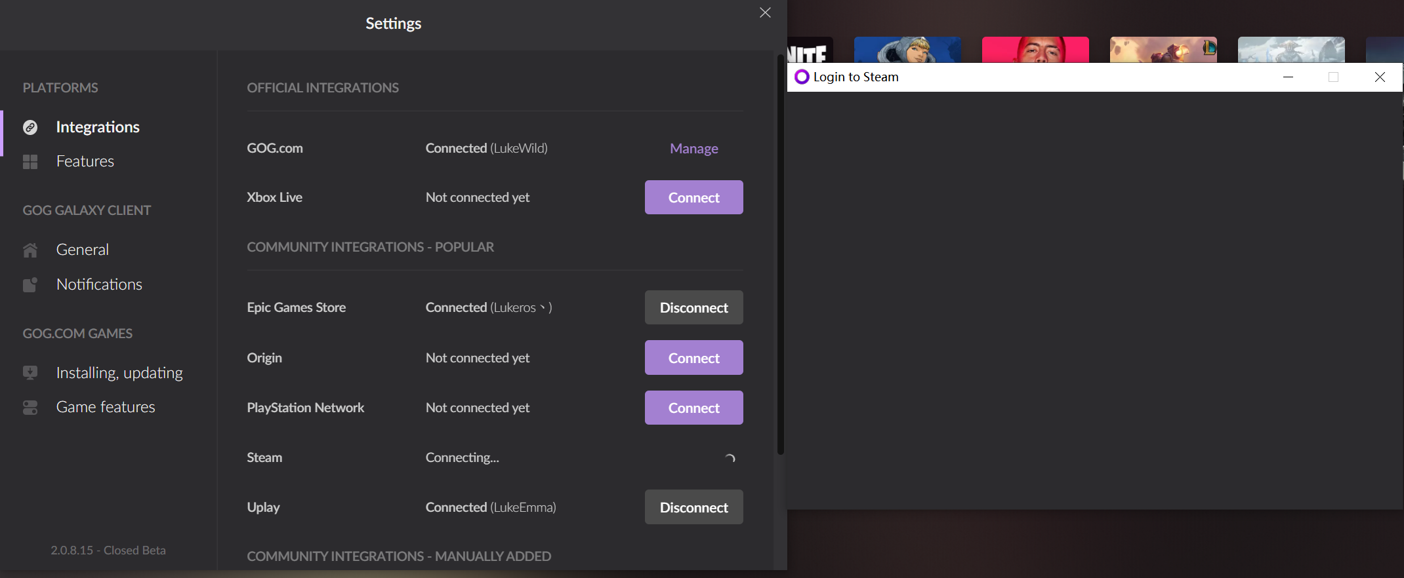Disconnect the Epic Games Store integration
Viewport: 1404px width, 578px height.
694,307
